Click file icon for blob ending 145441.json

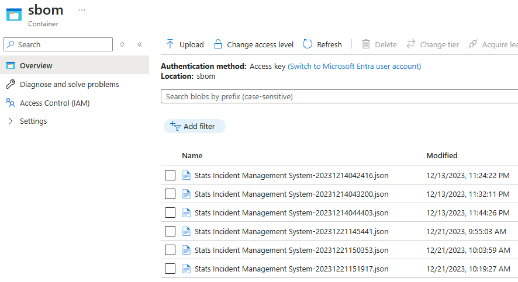coord(187,231)
